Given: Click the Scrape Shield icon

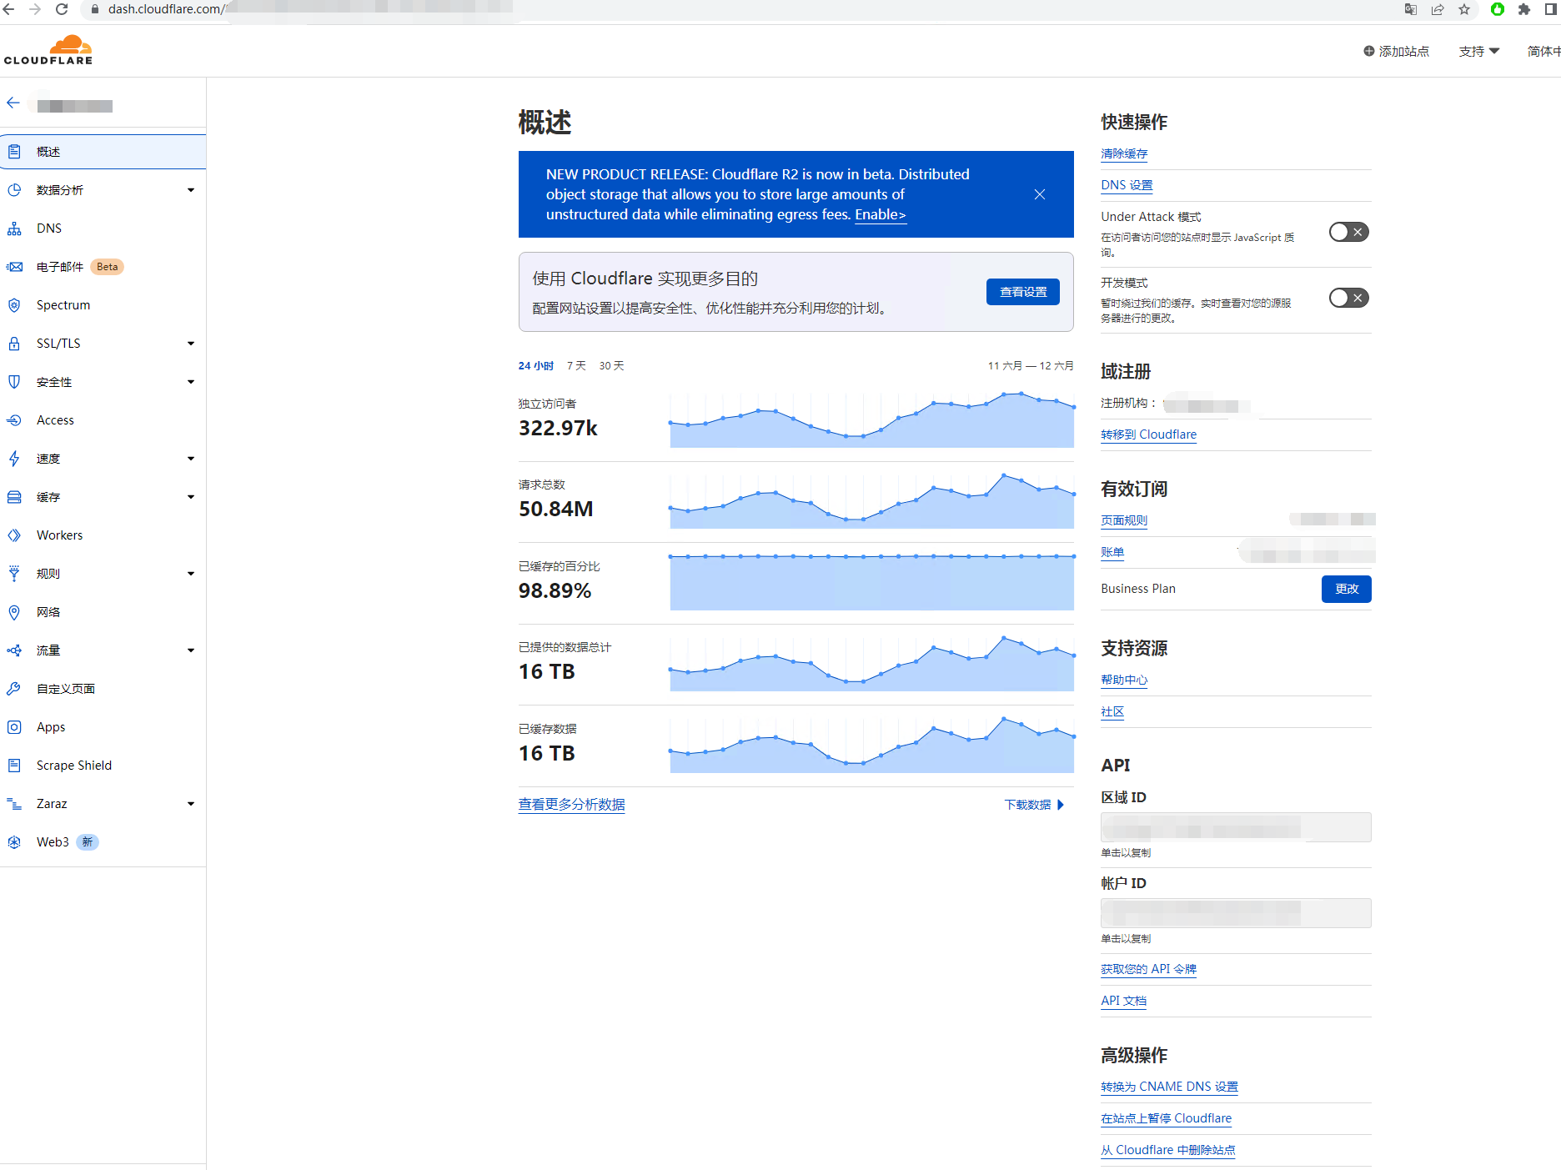Looking at the screenshot, I should pos(14,766).
